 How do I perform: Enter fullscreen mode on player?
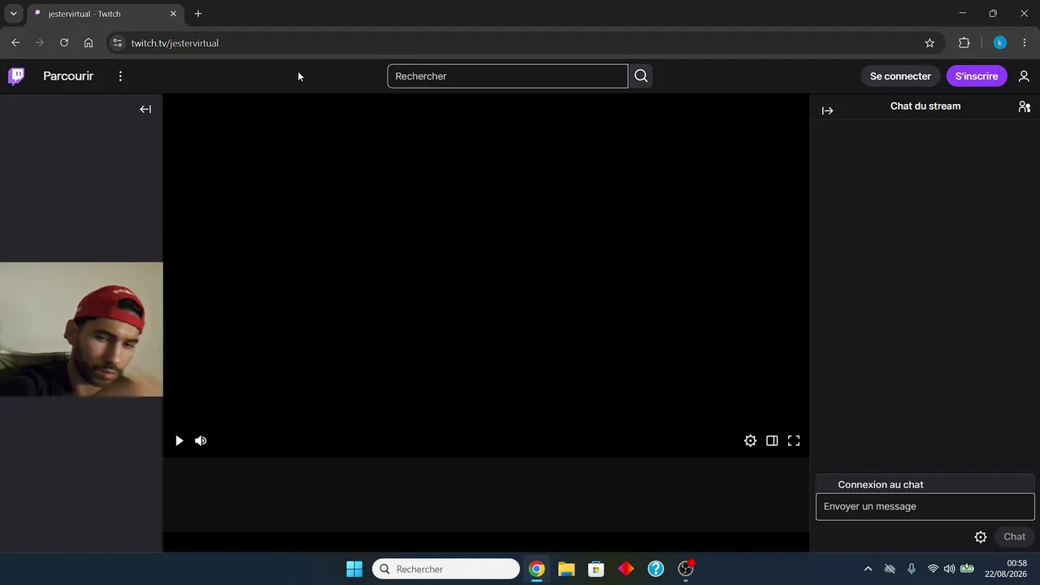tap(794, 440)
